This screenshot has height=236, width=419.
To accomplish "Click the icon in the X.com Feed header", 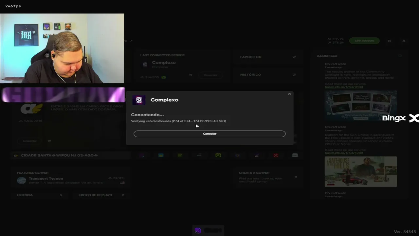I will pyautogui.click(x=400, y=56).
